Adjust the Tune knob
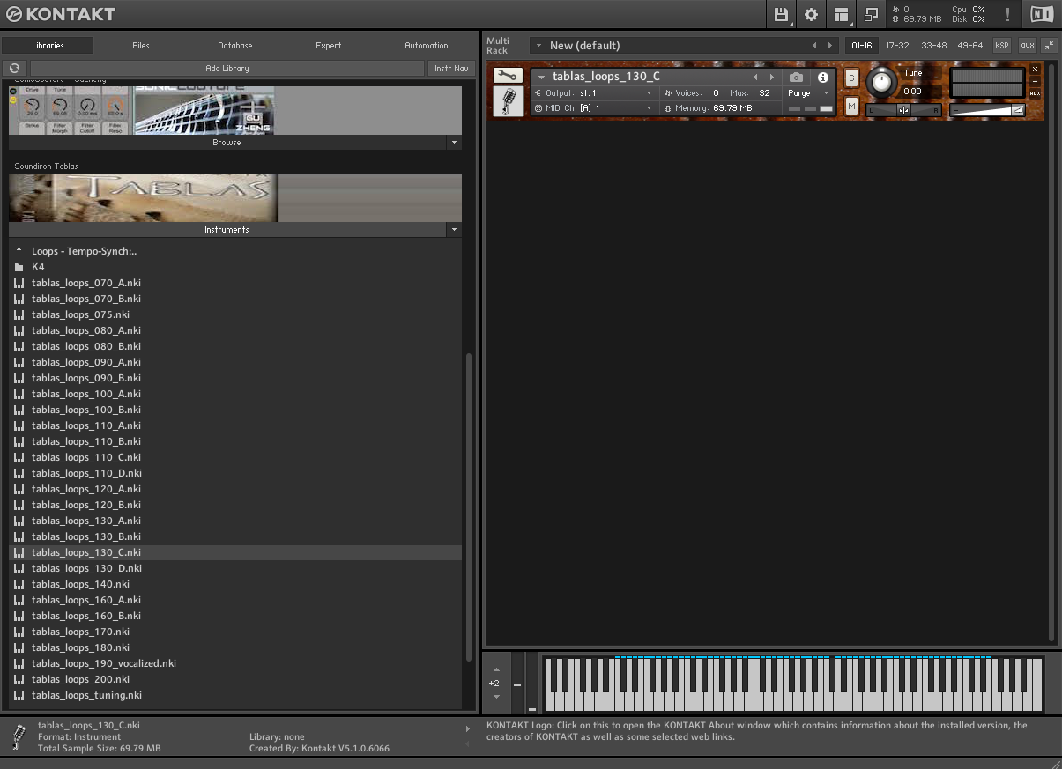The width and height of the screenshot is (1062, 769). [880, 84]
